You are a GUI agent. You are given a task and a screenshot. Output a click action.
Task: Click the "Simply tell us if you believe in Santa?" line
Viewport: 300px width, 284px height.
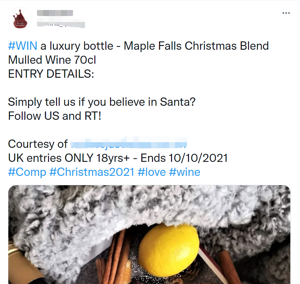pyautogui.click(x=102, y=102)
